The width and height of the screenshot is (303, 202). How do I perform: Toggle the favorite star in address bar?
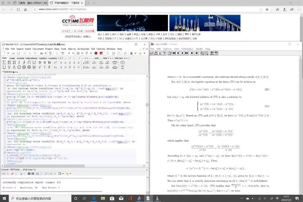267,9
